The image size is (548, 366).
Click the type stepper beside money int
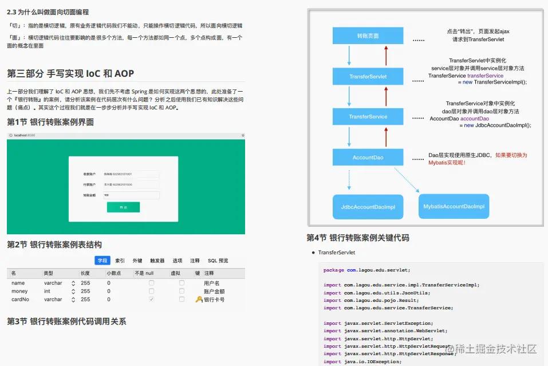pos(73,291)
